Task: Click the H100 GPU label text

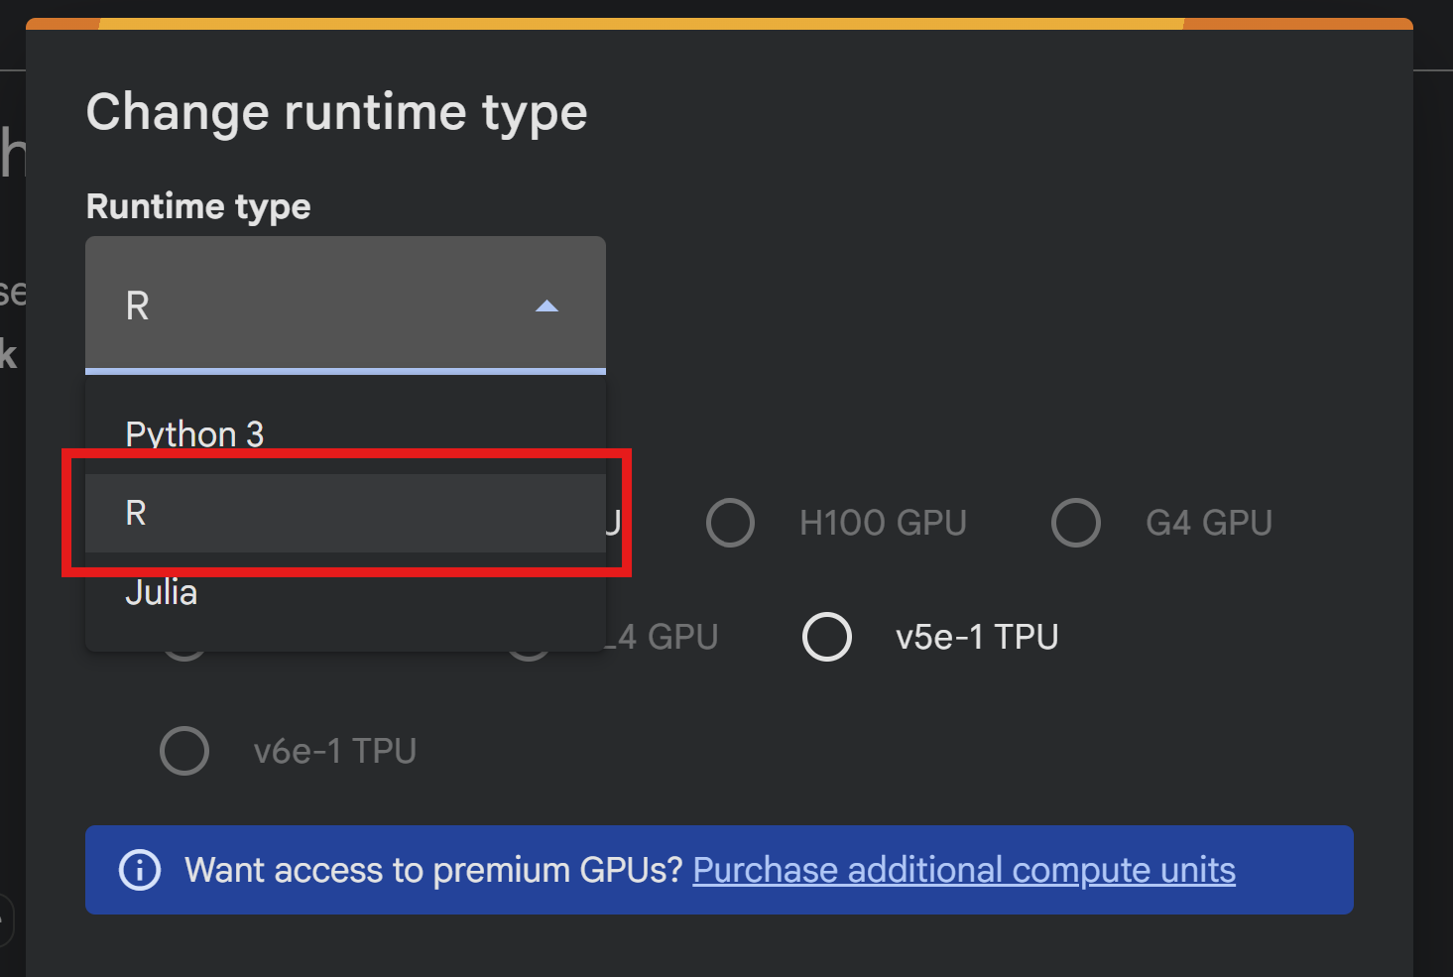Action: pyautogui.click(x=883, y=523)
